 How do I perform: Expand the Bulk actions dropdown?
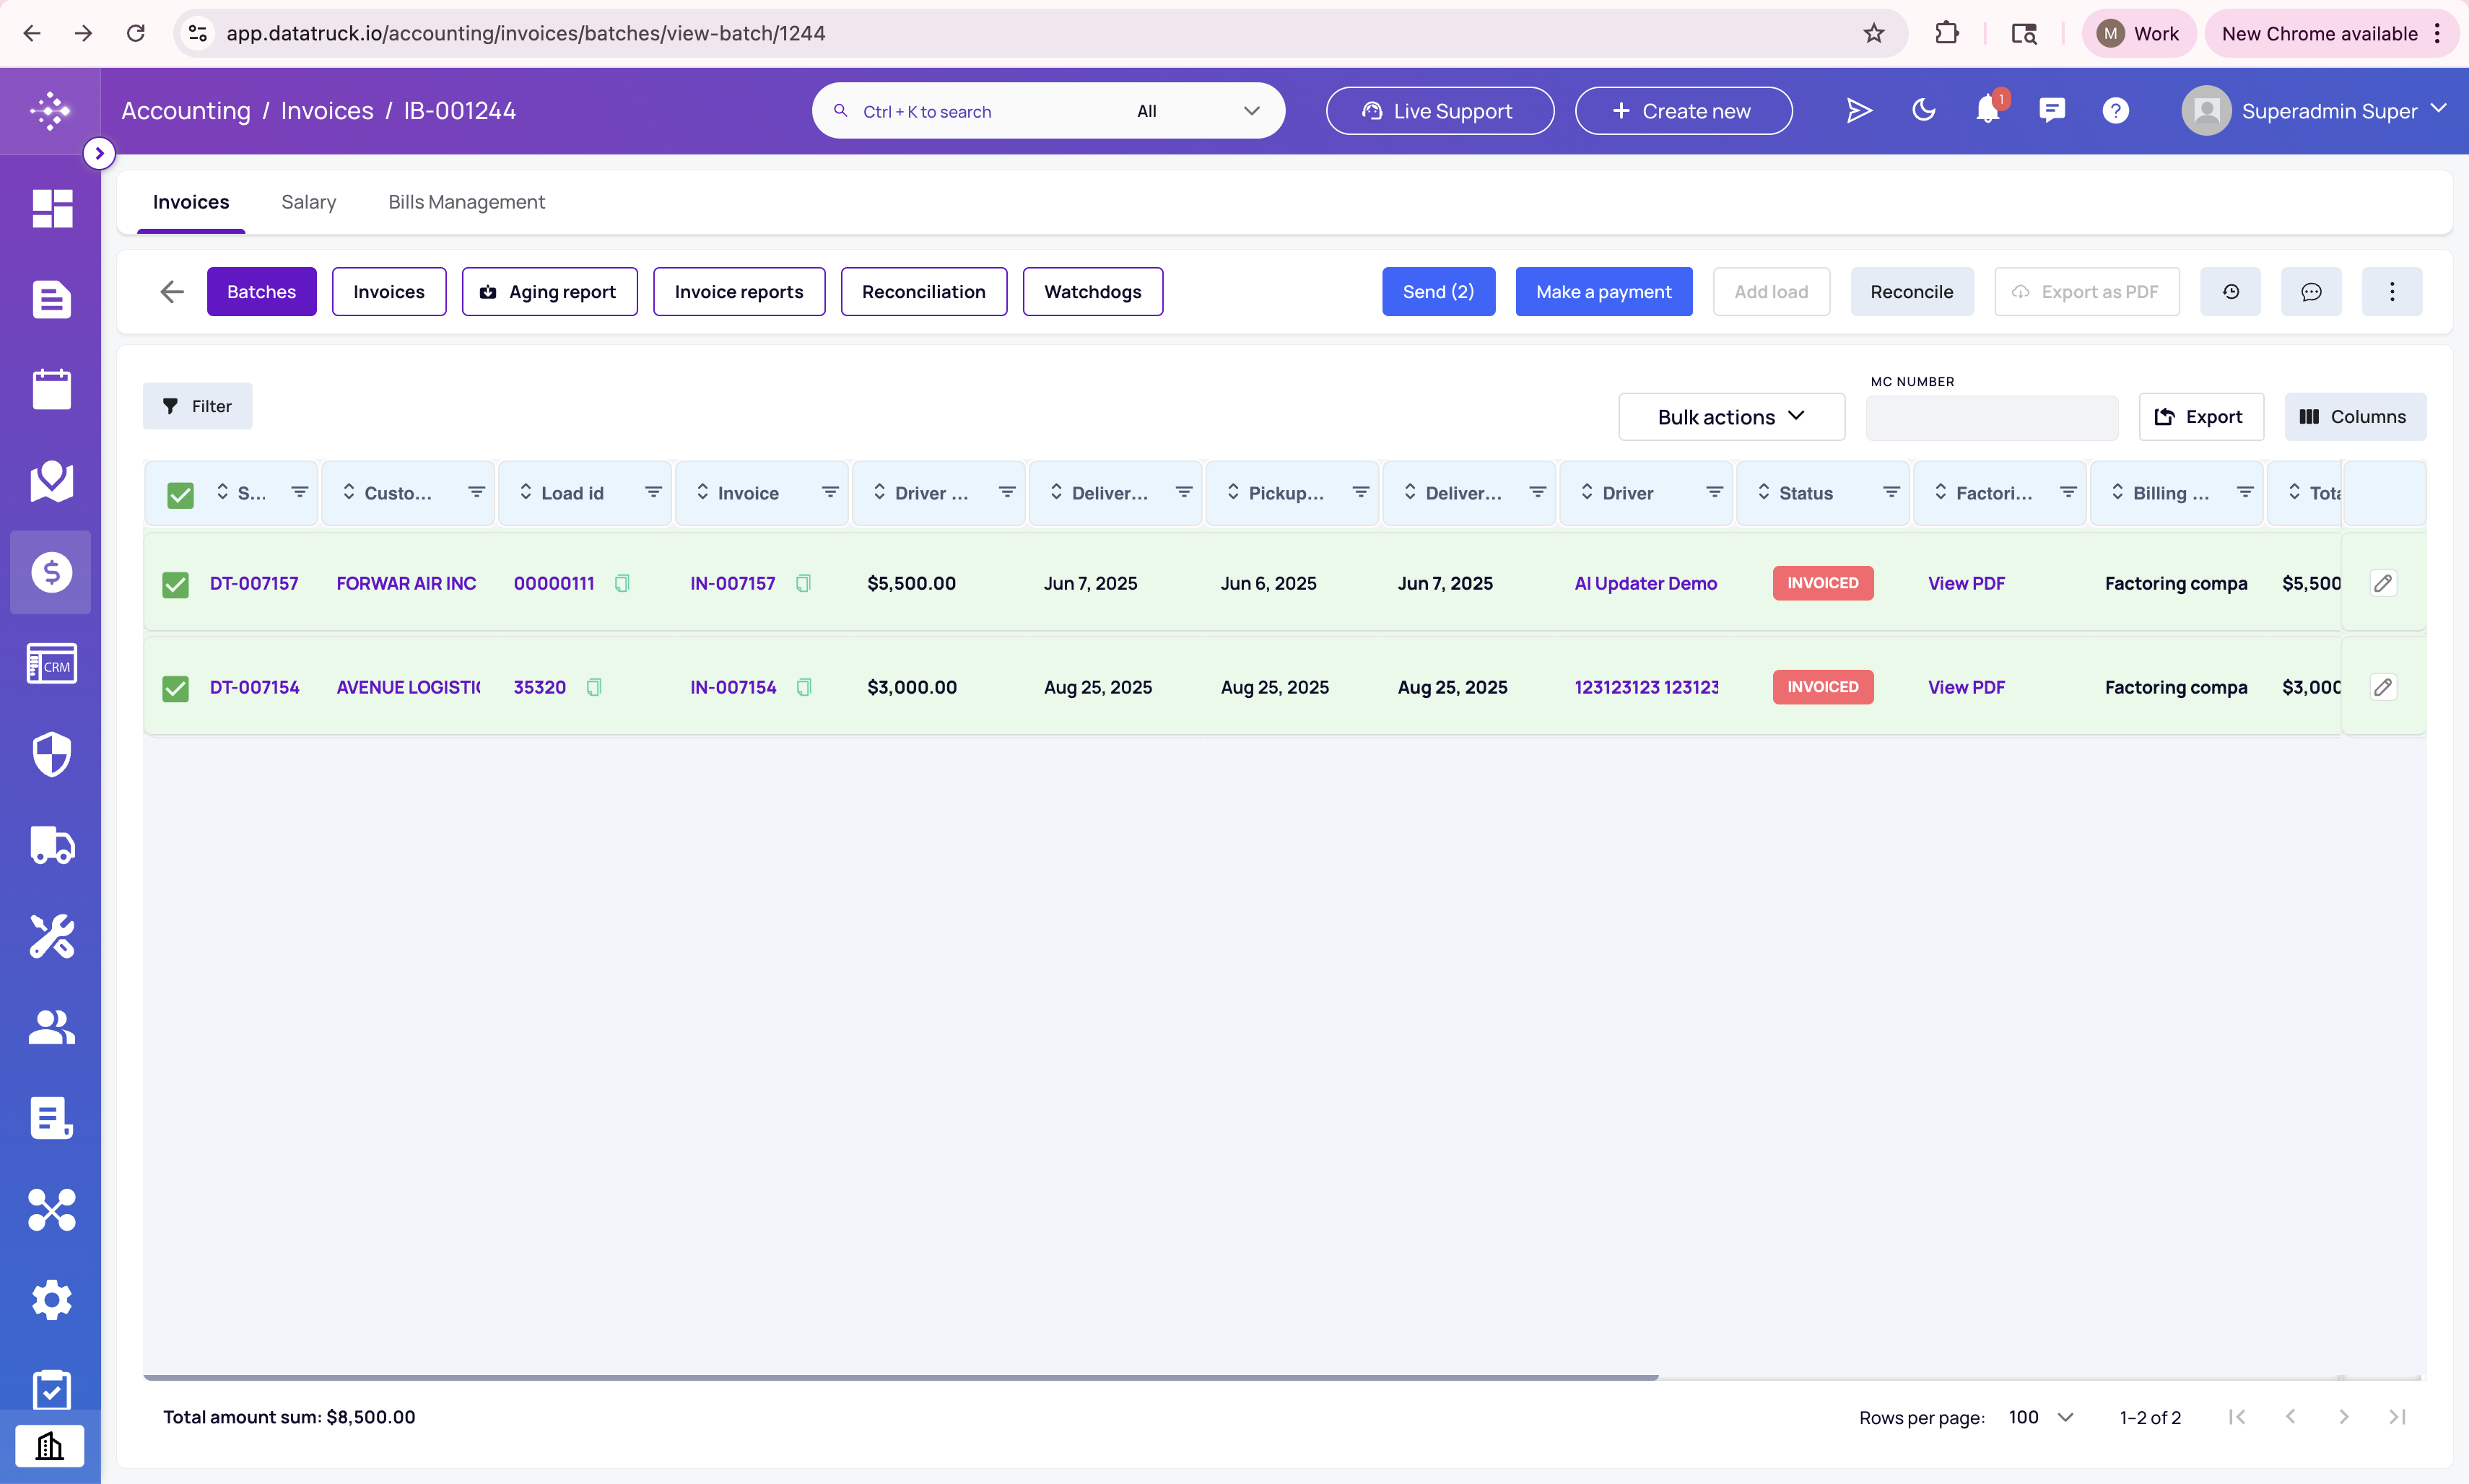click(x=1731, y=417)
